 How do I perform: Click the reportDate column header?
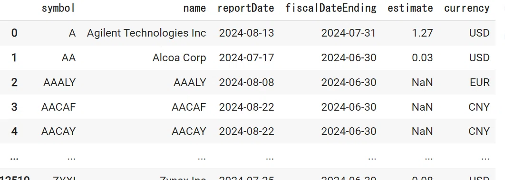[246, 9]
